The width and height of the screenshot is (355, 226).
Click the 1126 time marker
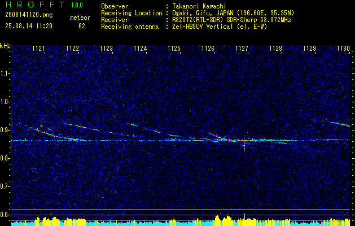[x=208, y=48]
